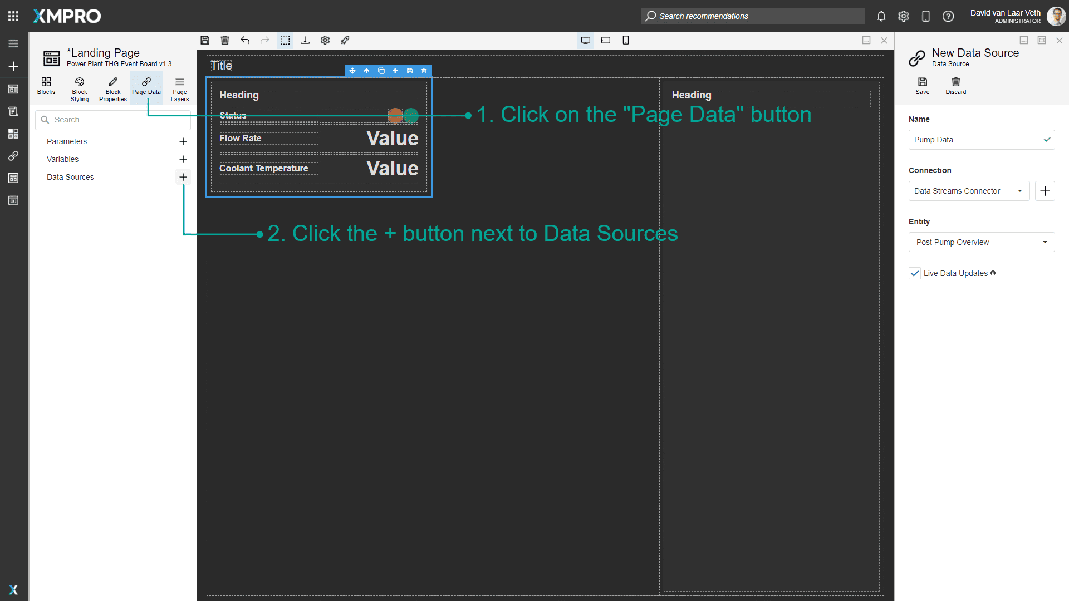The height and width of the screenshot is (601, 1069).
Task: Click the Undo arrow in the toolbar
Action: (x=245, y=40)
